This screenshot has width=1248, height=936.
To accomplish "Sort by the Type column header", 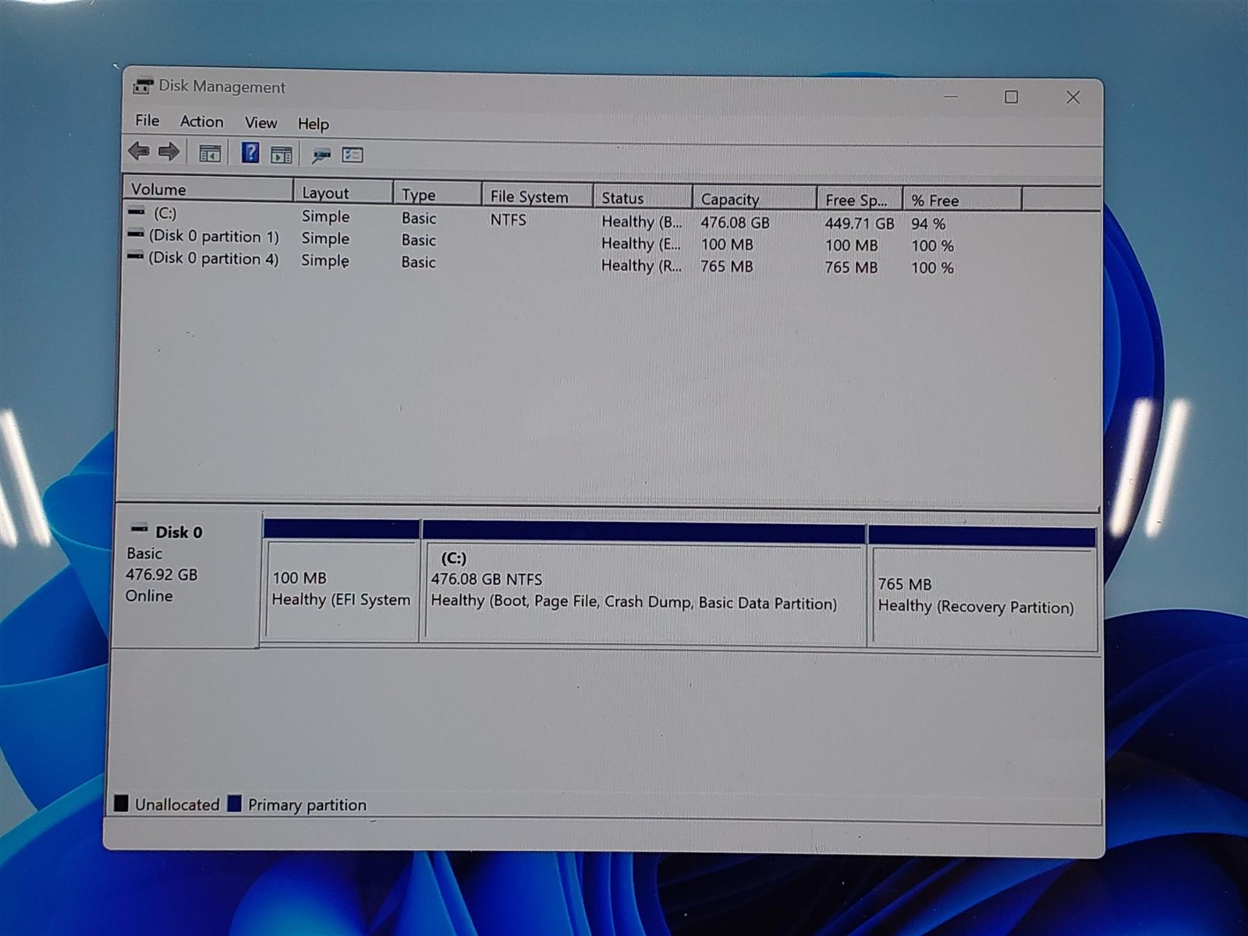I will coord(438,194).
